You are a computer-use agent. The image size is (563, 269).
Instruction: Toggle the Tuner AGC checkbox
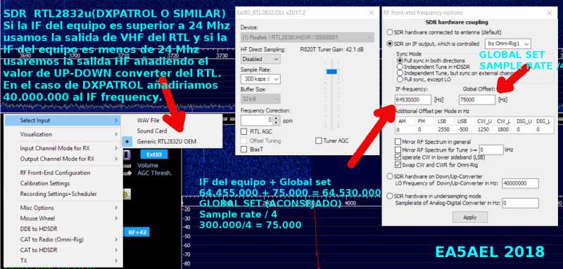pos(319,140)
